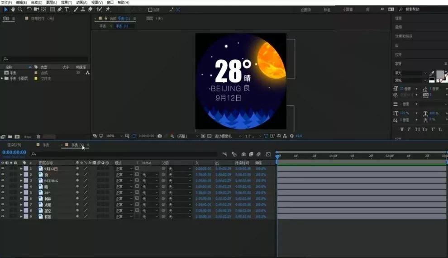Image resolution: width=448 pixels, height=258 pixels.
Task: Click the snapshot camera icon in viewer
Action: pyautogui.click(x=160, y=136)
